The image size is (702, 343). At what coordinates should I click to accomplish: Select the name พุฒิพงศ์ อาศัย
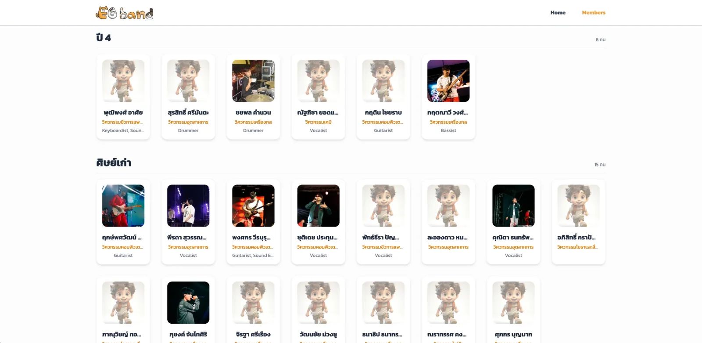tap(123, 112)
